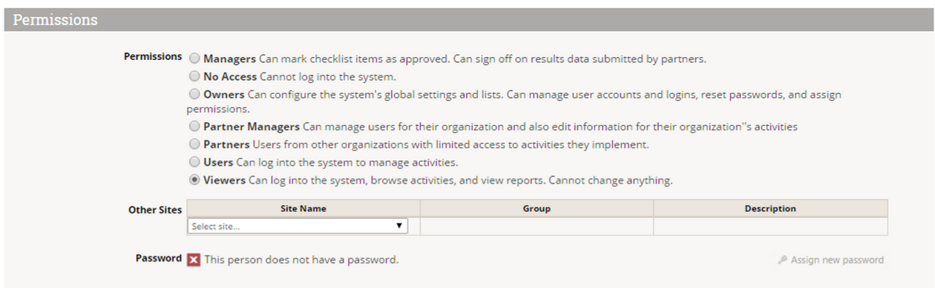The height and width of the screenshot is (288, 935).
Task: Select the Partners permission radio button
Action: 194,144
